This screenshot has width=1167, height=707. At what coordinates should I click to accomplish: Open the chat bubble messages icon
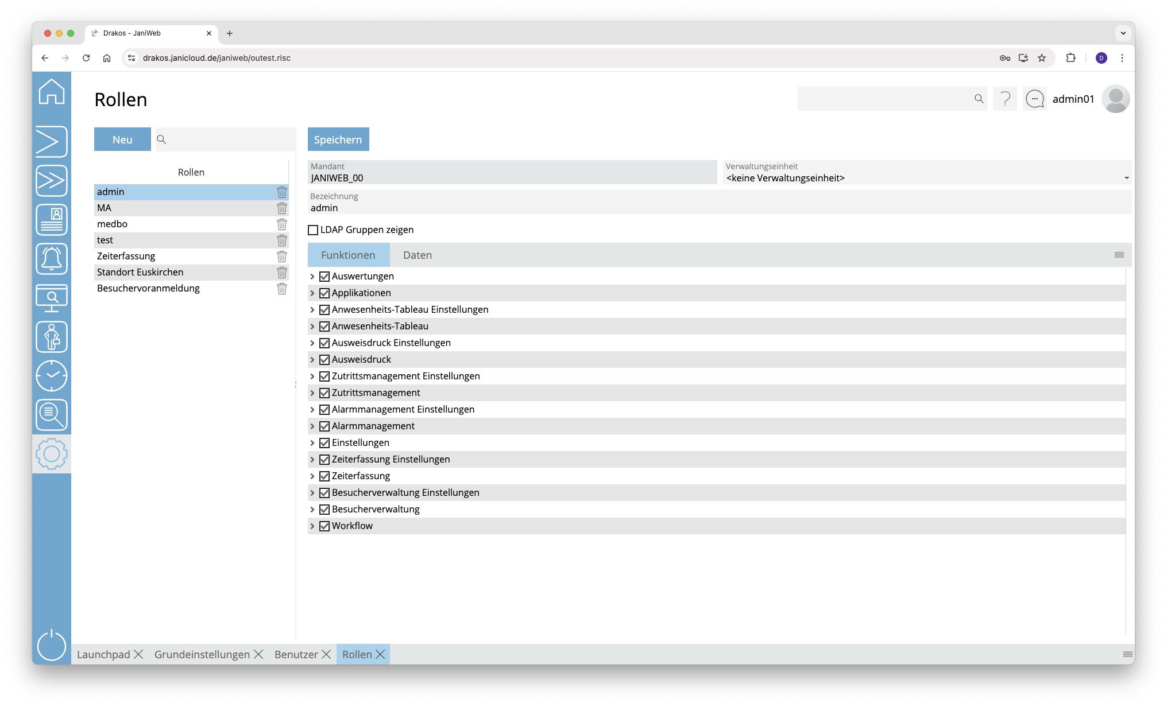click(x=1034, y=99)
